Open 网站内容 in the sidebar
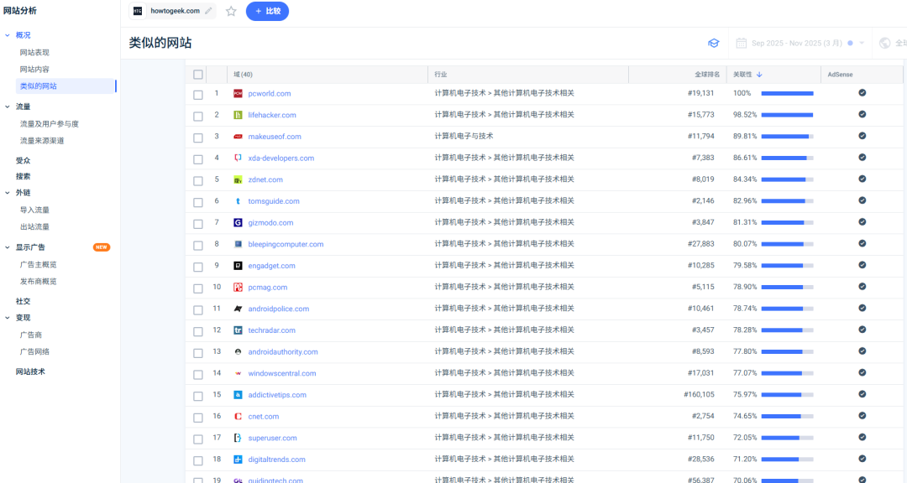Screen dimensions: 907x483 click(34, 70)
